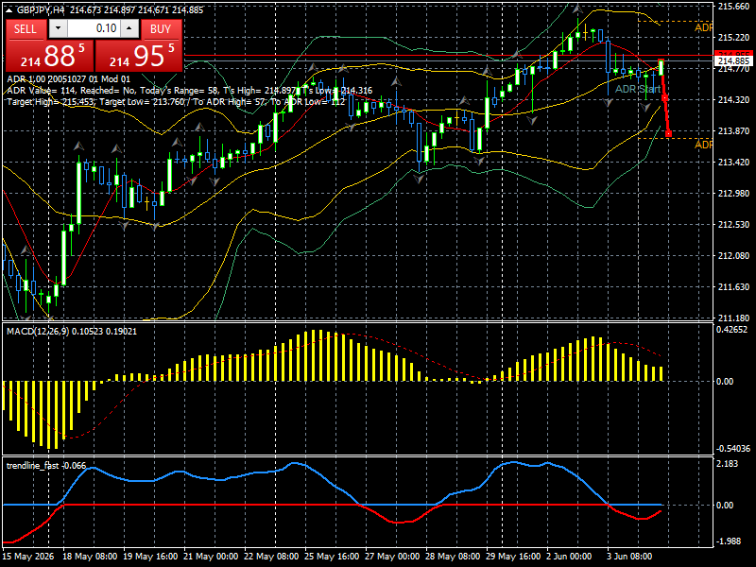Select the trendline_fast -0.066 indicator label

[46, 466]
